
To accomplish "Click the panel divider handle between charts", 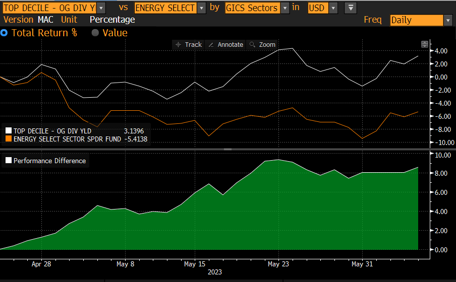I will tap(227, 149).
